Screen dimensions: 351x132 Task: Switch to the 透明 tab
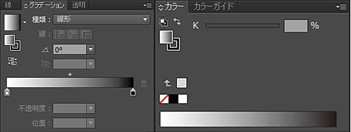pos(79,5)
